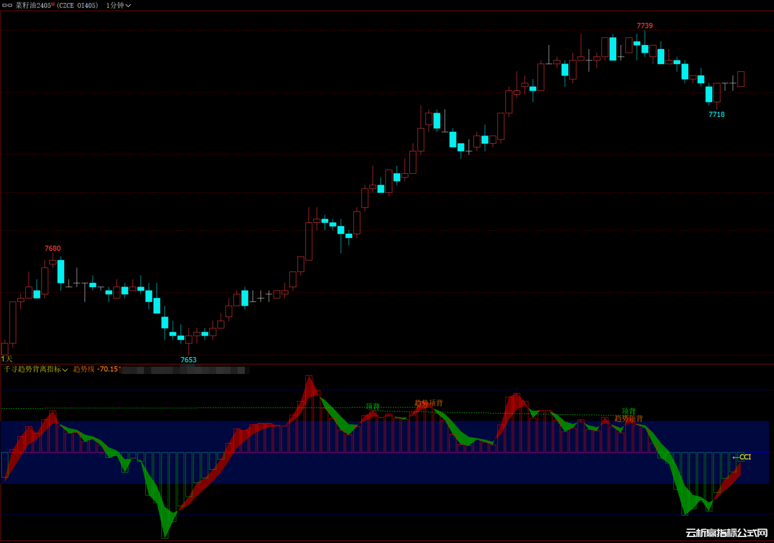This screenshot has width=774, height=543.
Task: Click the first green 顶背 label from the left
Action: pos(373,406)
